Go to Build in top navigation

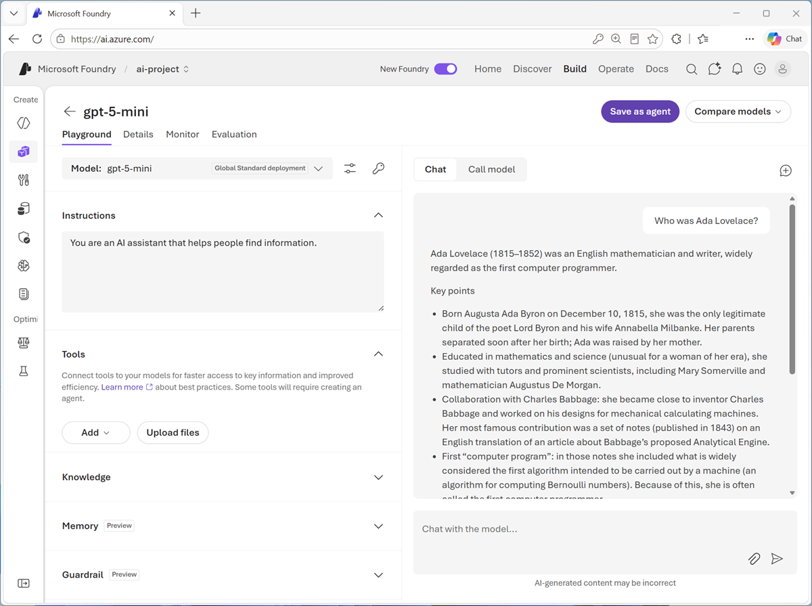[575, 69]
